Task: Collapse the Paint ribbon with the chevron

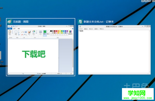Action: click(71, 29)
